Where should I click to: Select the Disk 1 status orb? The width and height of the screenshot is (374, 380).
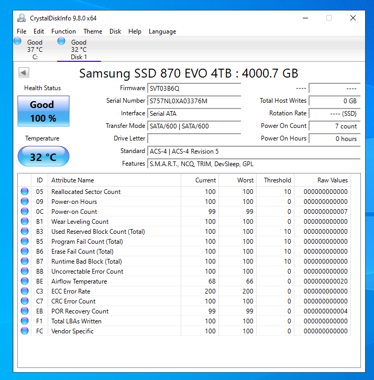point(61,41)
